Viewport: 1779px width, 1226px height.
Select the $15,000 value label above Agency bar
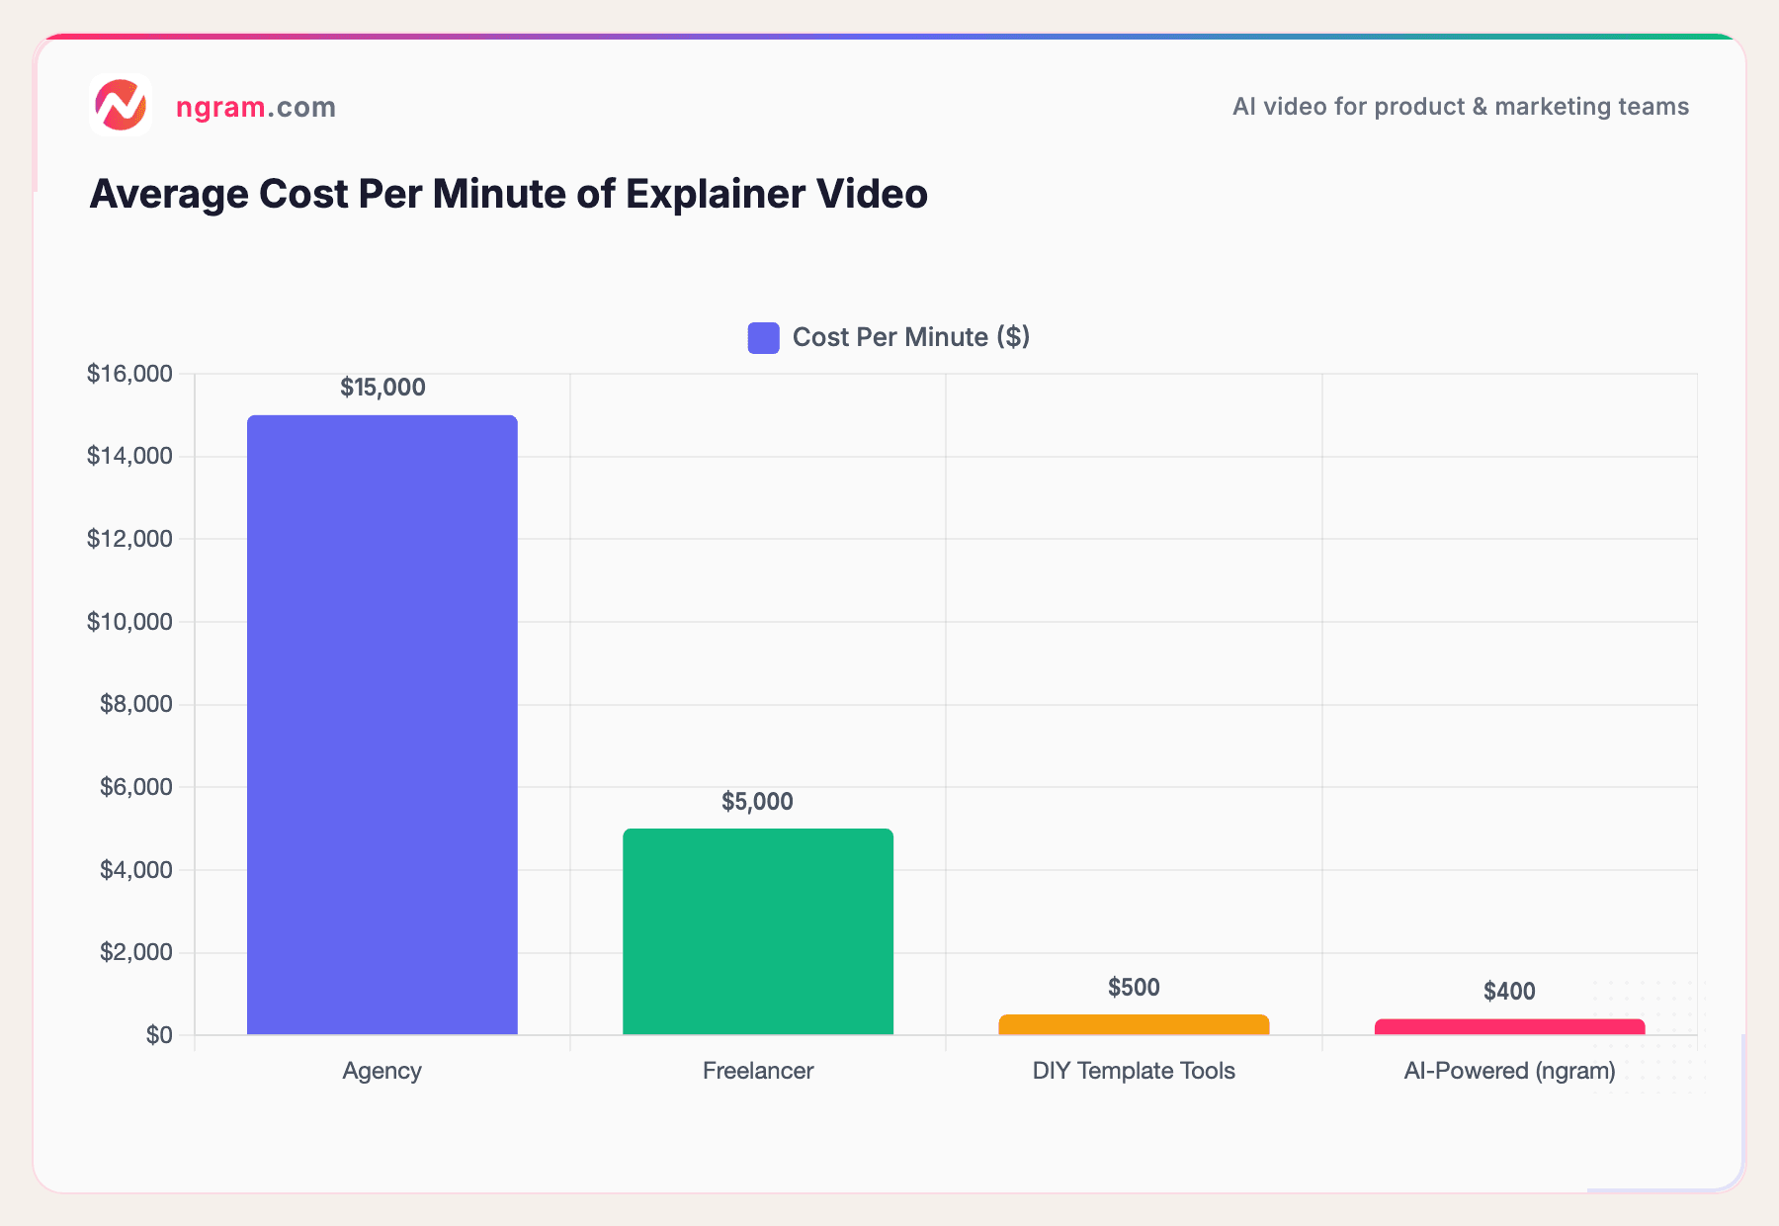pos(382,387)
